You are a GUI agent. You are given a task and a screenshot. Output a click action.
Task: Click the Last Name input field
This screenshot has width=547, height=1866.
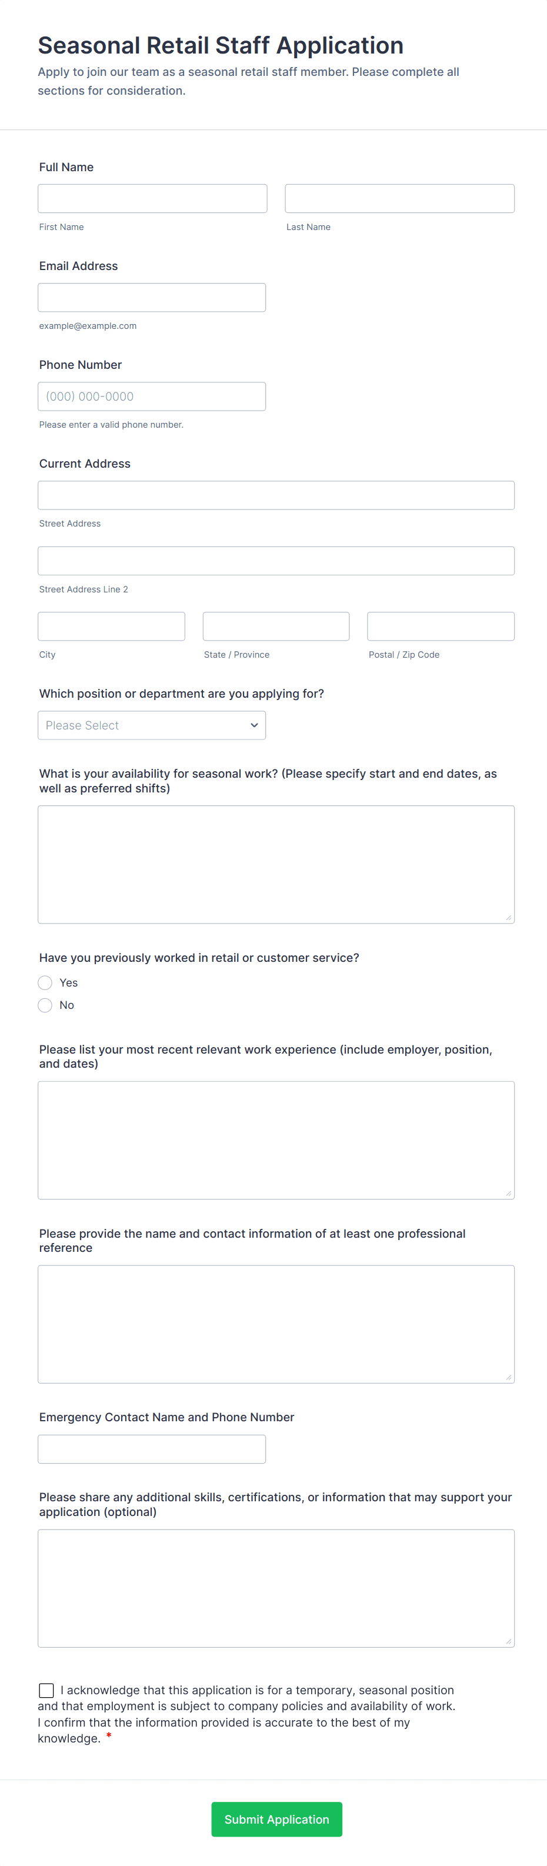(x=399, y=198)
